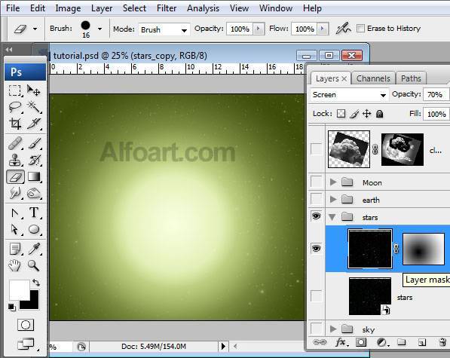This screenshot has width=450, height=358.
Task: Toggle lock image pixels
Action: (x=354, y=114)
